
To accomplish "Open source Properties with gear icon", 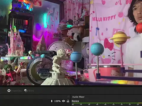I will [x=14, y=91].
